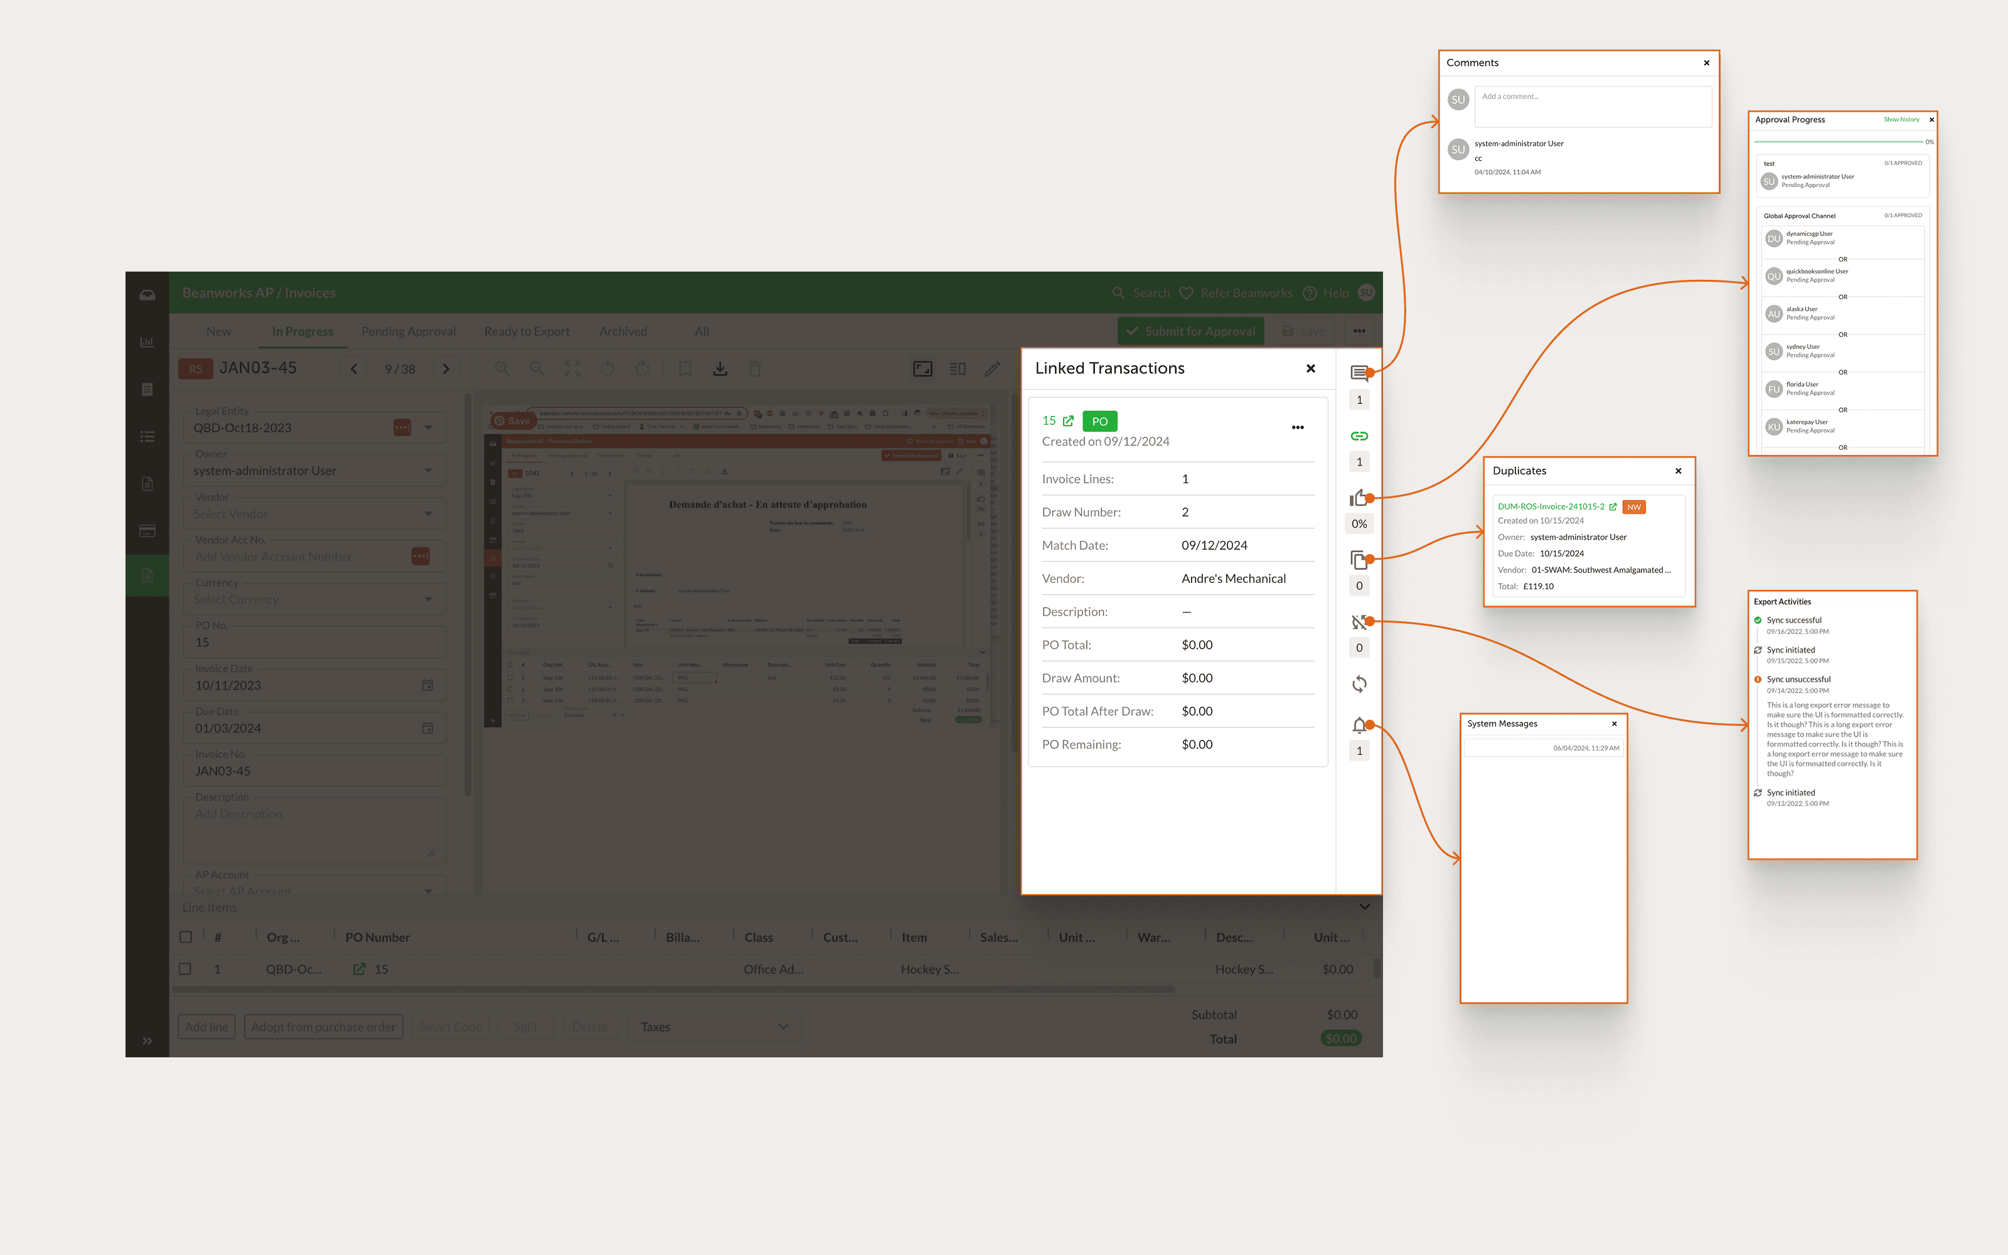Click the pencil edit icon
The width and height of the screenshot is (2008, 1255).
[x=992, y=368]
